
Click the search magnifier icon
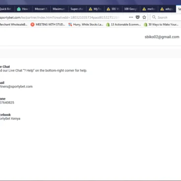[x=154, y=17]
